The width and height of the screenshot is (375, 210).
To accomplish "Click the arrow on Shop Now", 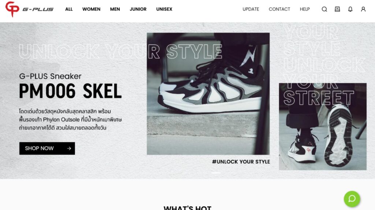I will [x=69, y=148].
